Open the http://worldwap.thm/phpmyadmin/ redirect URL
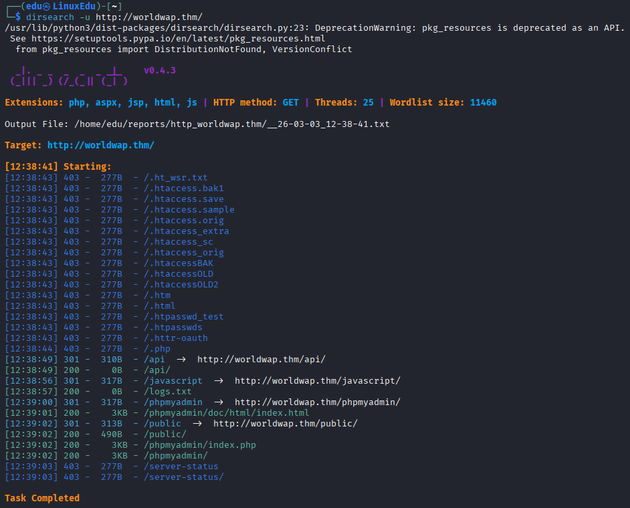This screenshot has height=508, width=630. (318, 402)
